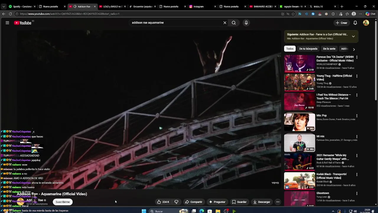Play I Feel You Without Distance thumbnail
The height and width of the screenshot is (213, 378).
(x=299, y=101)
